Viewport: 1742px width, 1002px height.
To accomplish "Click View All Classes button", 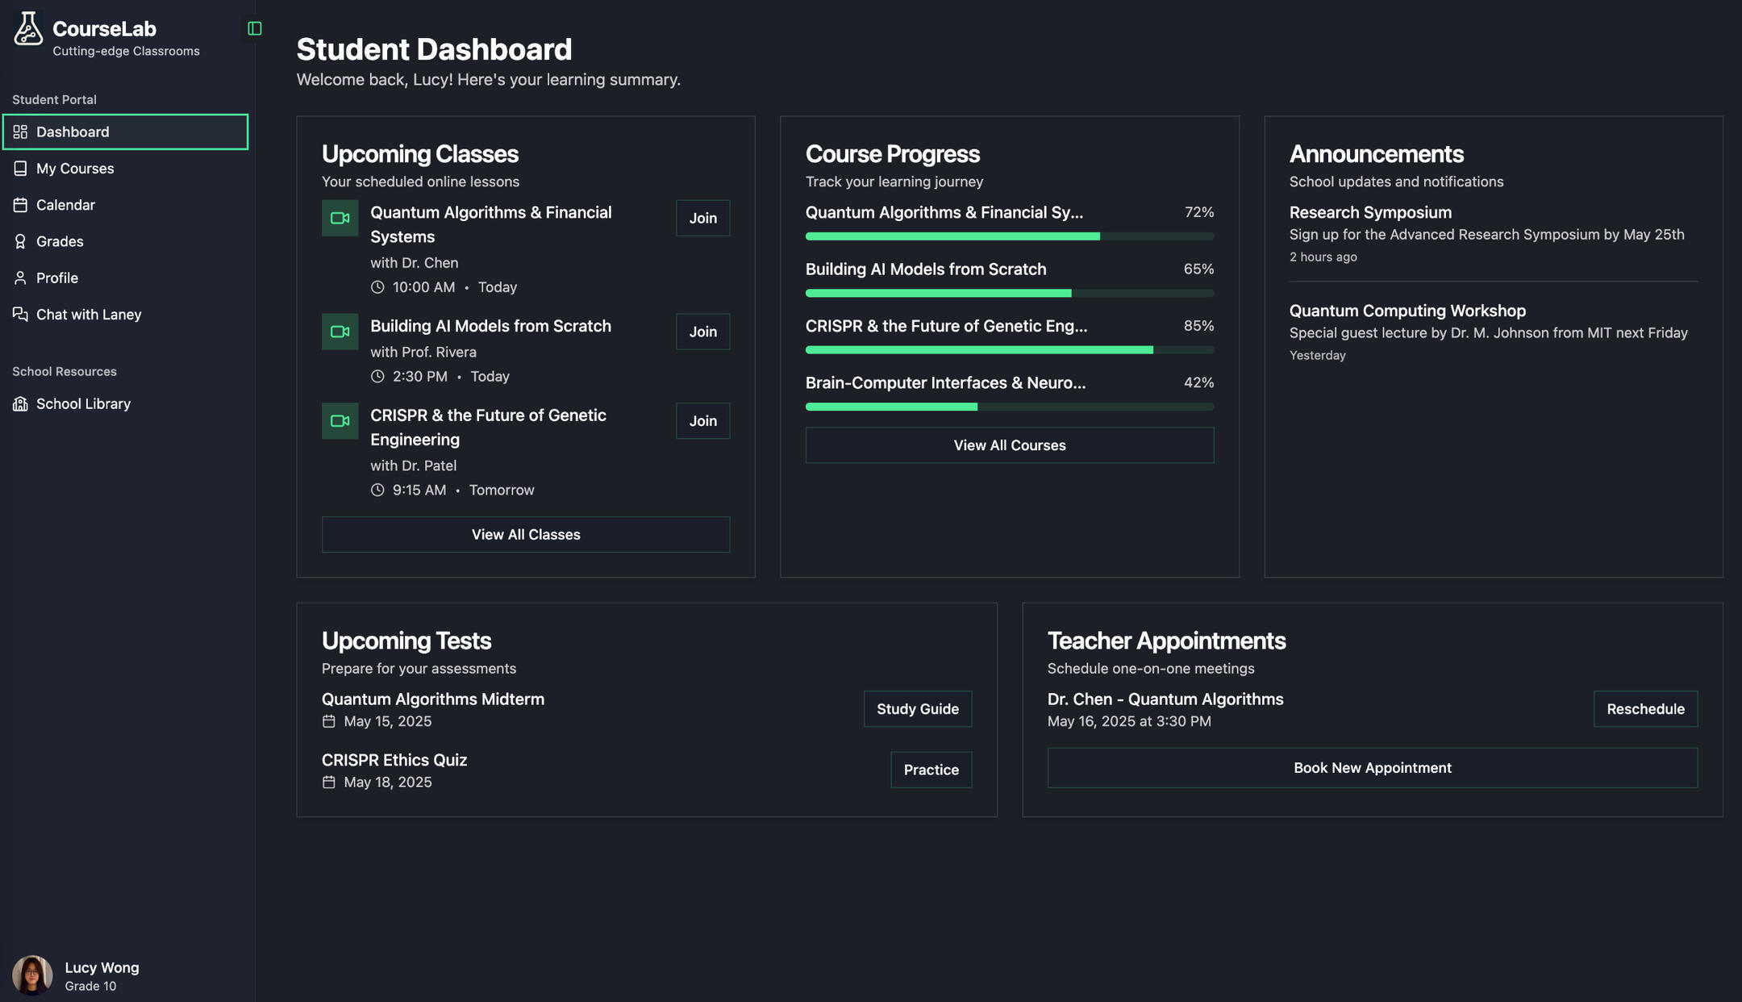I will tap(525, 535).
